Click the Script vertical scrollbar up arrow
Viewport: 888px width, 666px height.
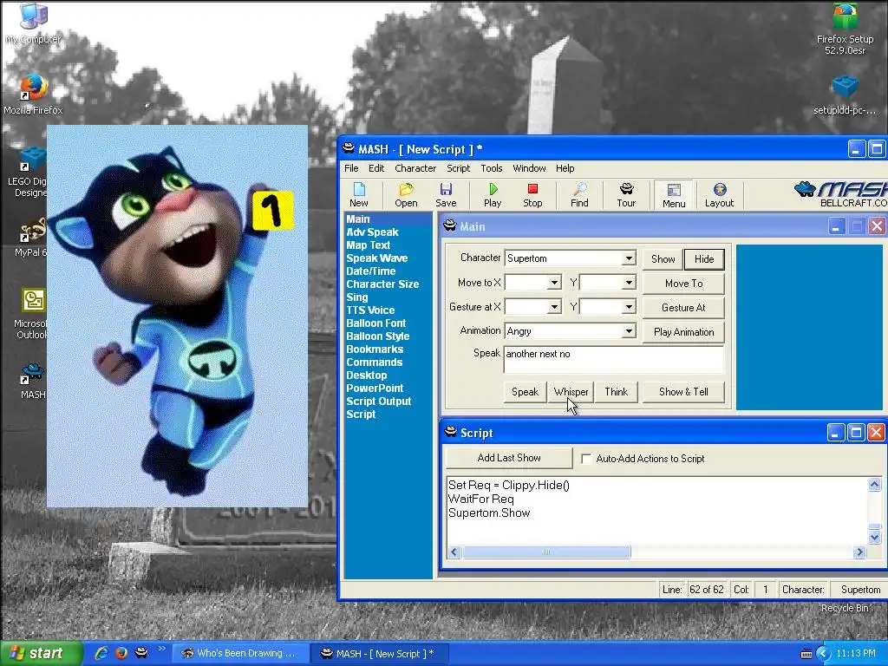coord(874,485)
